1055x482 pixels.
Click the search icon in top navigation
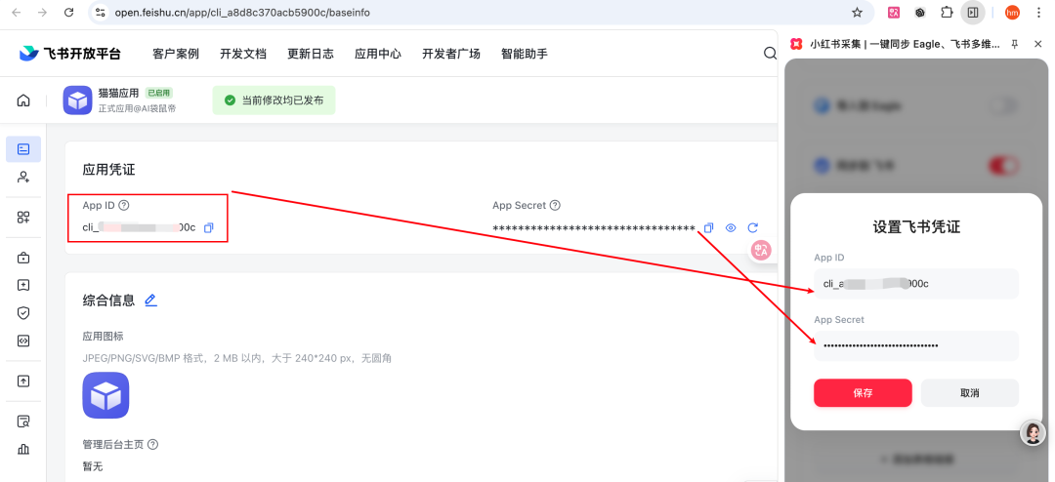pyautogui.click(x=770, y=54)
